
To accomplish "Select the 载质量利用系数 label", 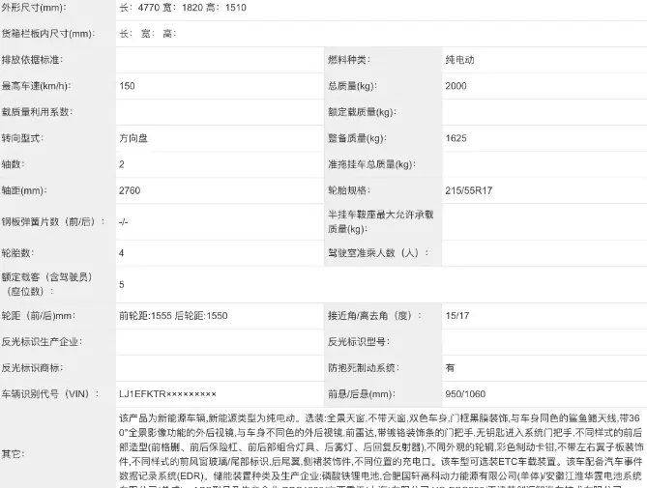I will [x=37, y=112].
